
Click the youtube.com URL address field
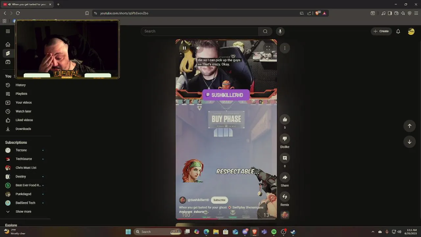[x=124, y=13]
